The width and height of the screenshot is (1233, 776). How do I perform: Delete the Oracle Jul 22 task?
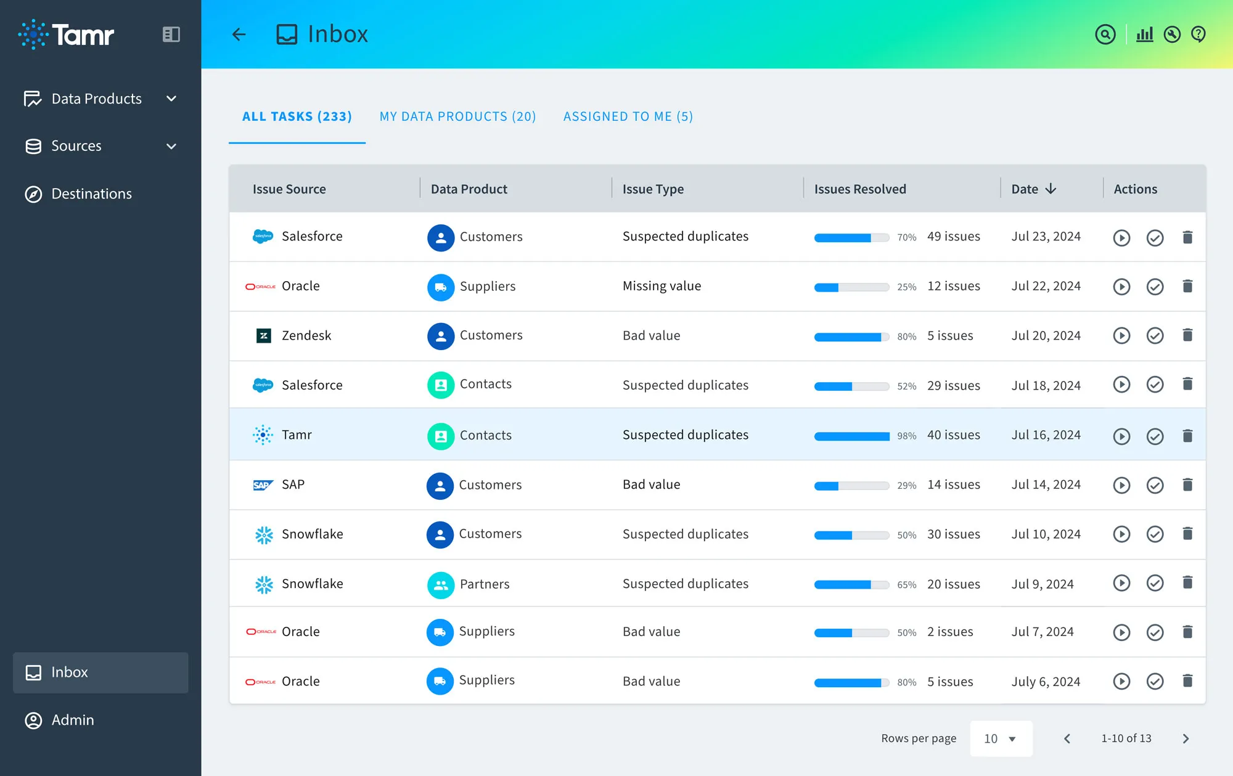tap(1187, 286)
